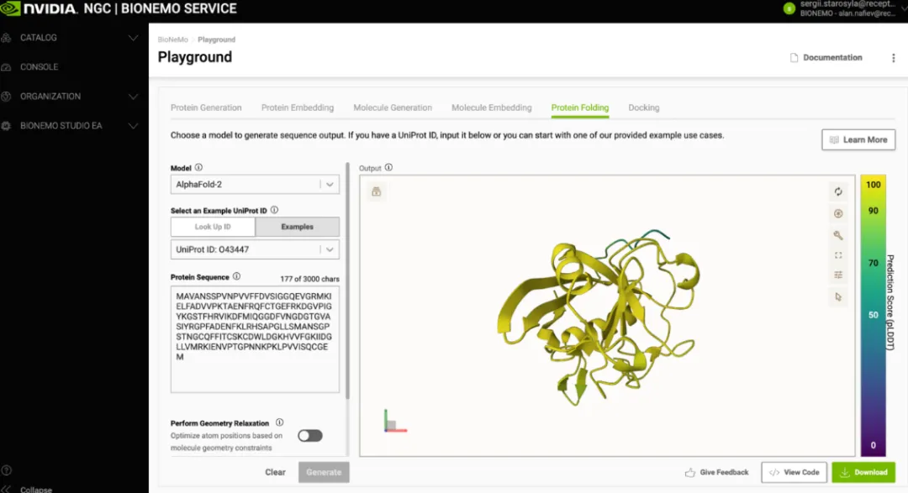Viewport: 908px width, 493px height.
Task: Click the help question mark icon
Action: tap(7, 470)
